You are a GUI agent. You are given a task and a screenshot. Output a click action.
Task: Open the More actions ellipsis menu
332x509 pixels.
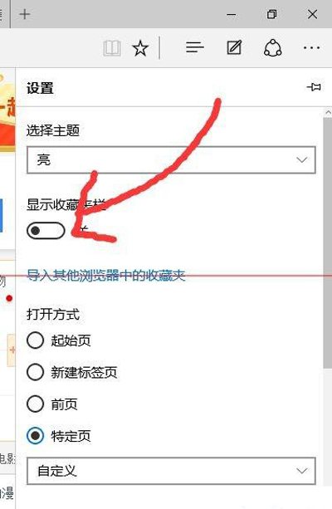[x=311, y=48]
